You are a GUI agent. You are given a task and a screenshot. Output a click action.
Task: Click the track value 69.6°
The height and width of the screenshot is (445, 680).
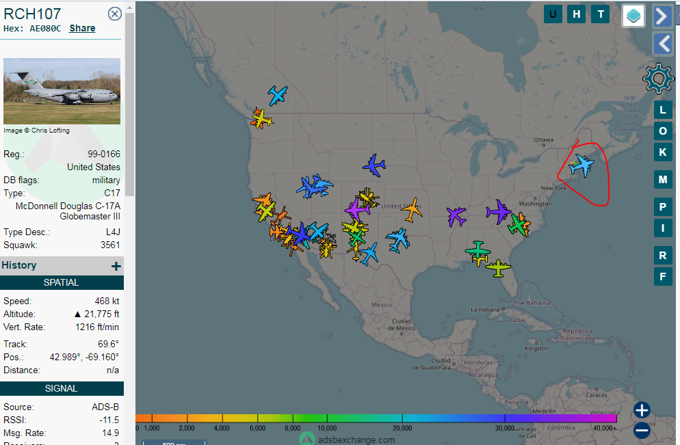[x=108, y=345]
